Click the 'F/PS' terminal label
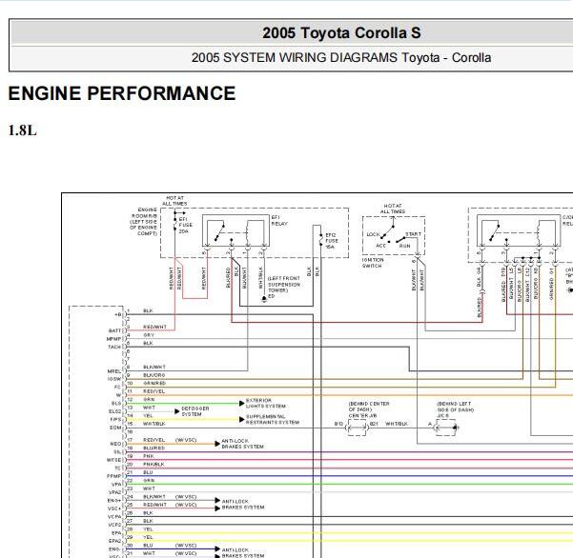Screen dimensions: 573x558 coord(115,419)
